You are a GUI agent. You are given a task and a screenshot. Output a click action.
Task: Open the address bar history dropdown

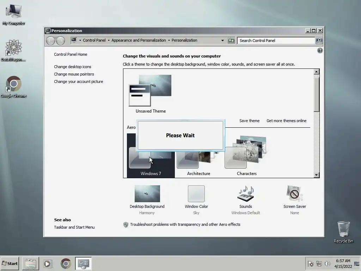click(222, 41)
